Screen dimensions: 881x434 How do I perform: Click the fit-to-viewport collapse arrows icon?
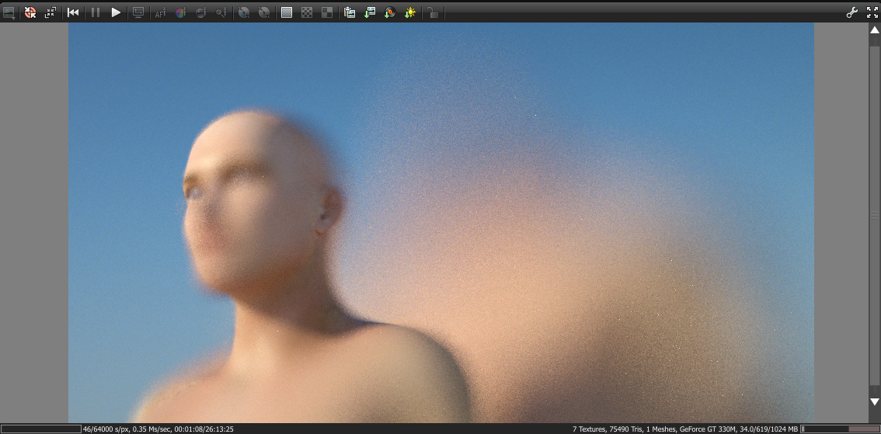coord(50,12)
